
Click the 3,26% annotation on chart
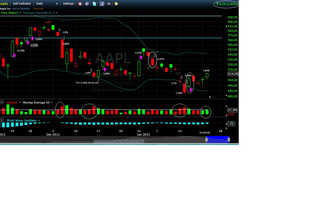pos(179,93)
